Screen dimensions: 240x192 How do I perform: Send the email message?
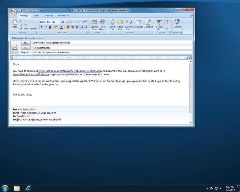(x=15, y=47)
